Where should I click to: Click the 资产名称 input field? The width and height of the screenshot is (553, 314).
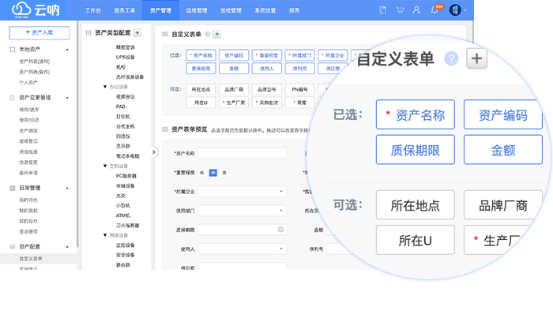pyautogui.click(x=243, y=153)
